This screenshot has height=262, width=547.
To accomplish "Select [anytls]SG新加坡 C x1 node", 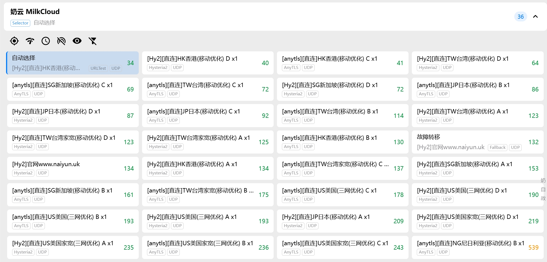I will point(73,89).
